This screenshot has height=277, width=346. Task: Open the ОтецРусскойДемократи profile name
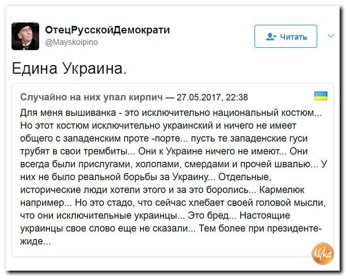[107, 31]
